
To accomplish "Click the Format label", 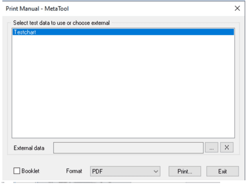I will [74, 171].
